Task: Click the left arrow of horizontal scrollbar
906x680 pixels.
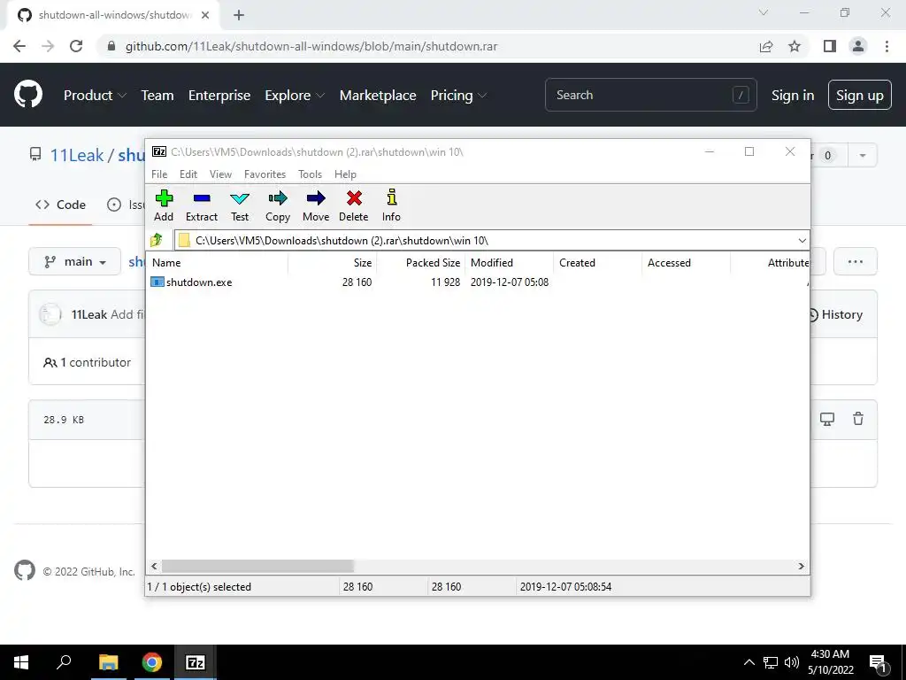Action: coord(154,566)
